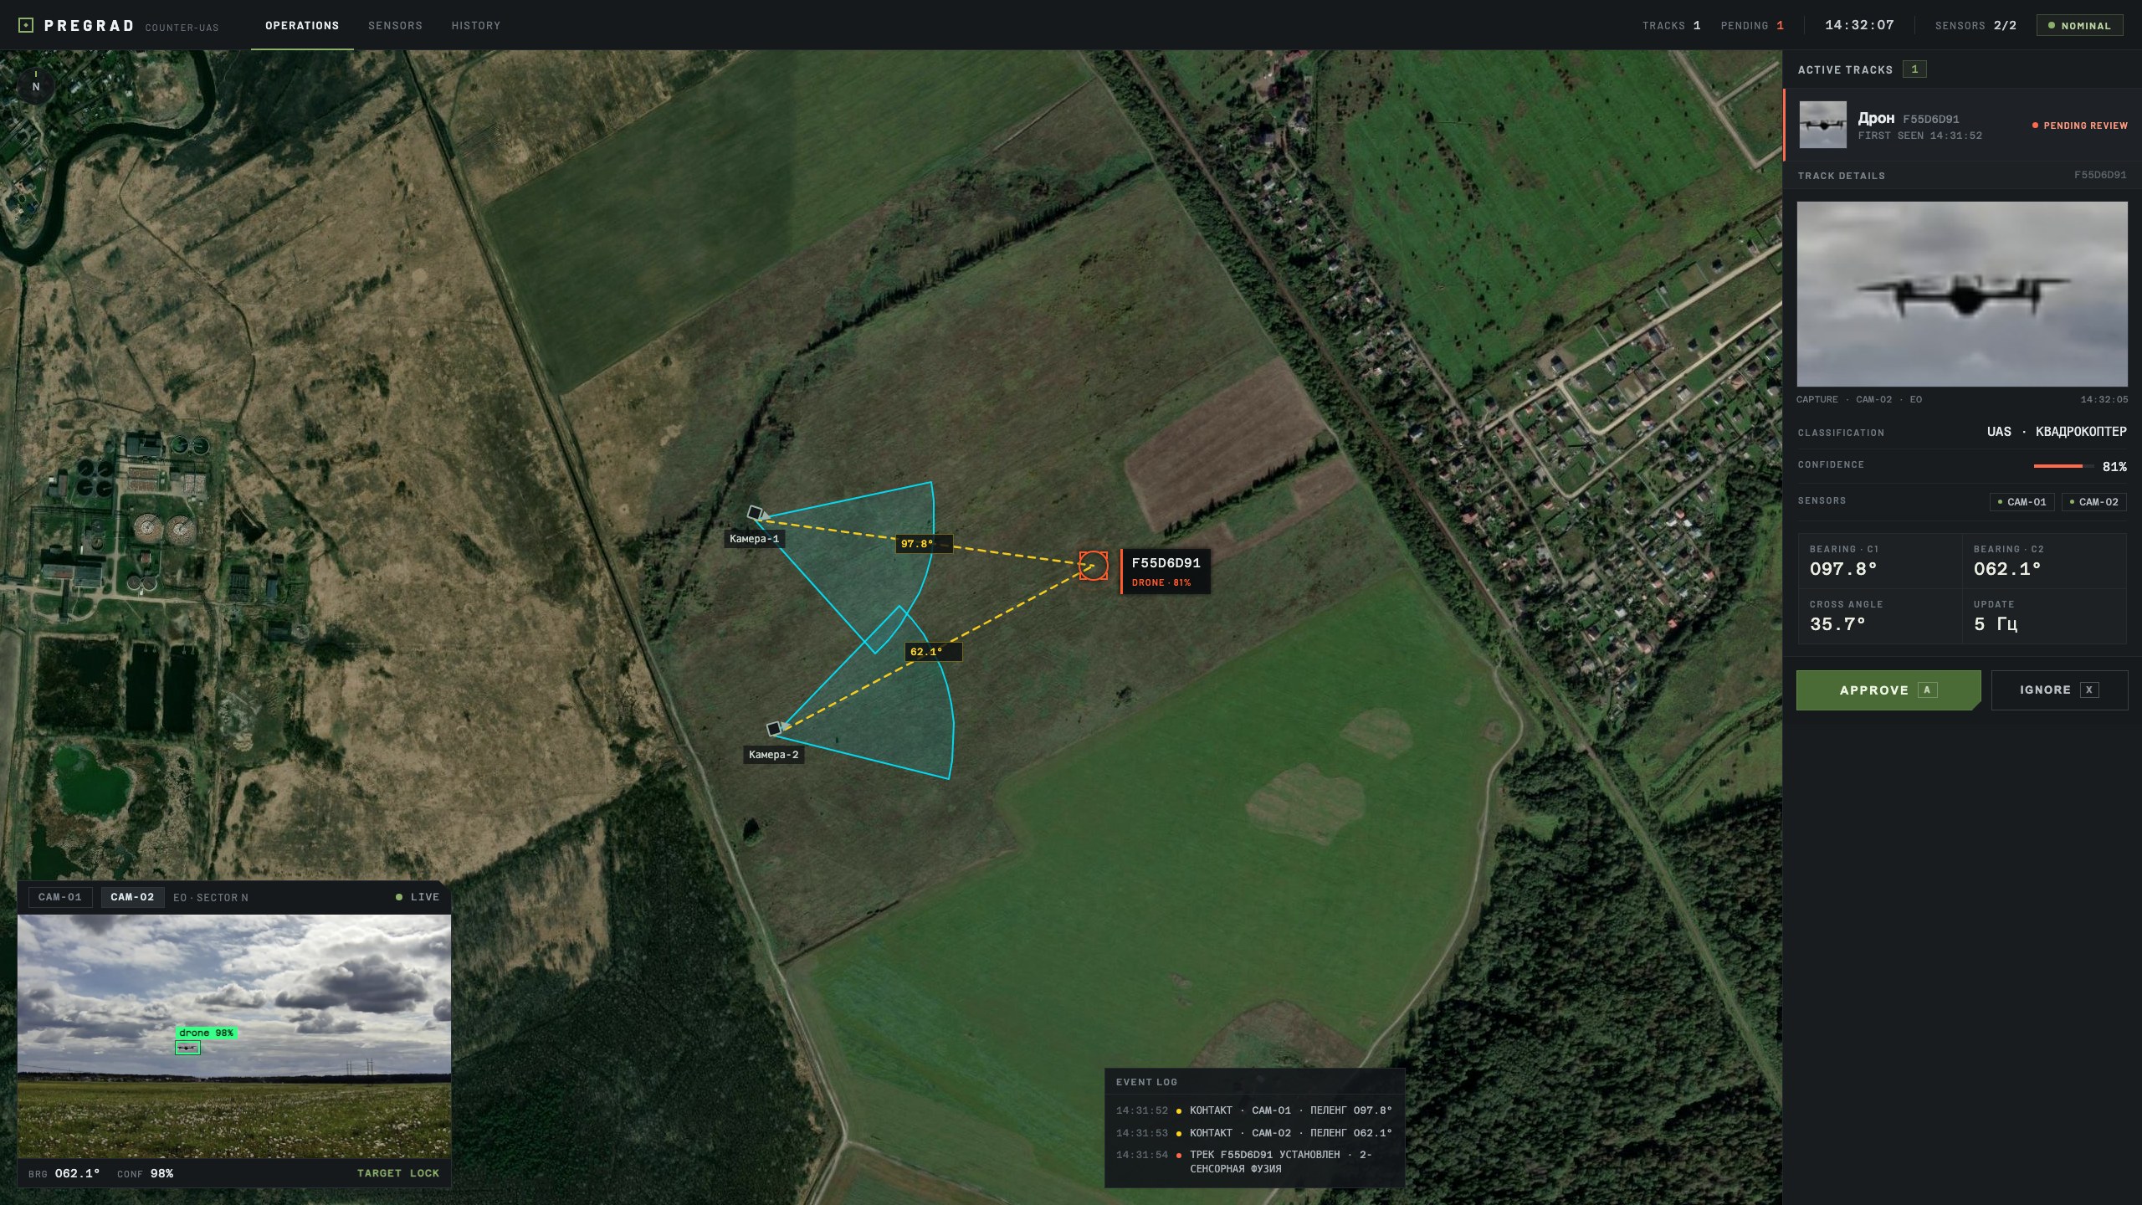The width and height of the screenshot is (2142, 1205).
Task: Select the CAM-02 feed tab
Action: click(x=132, y=897)
